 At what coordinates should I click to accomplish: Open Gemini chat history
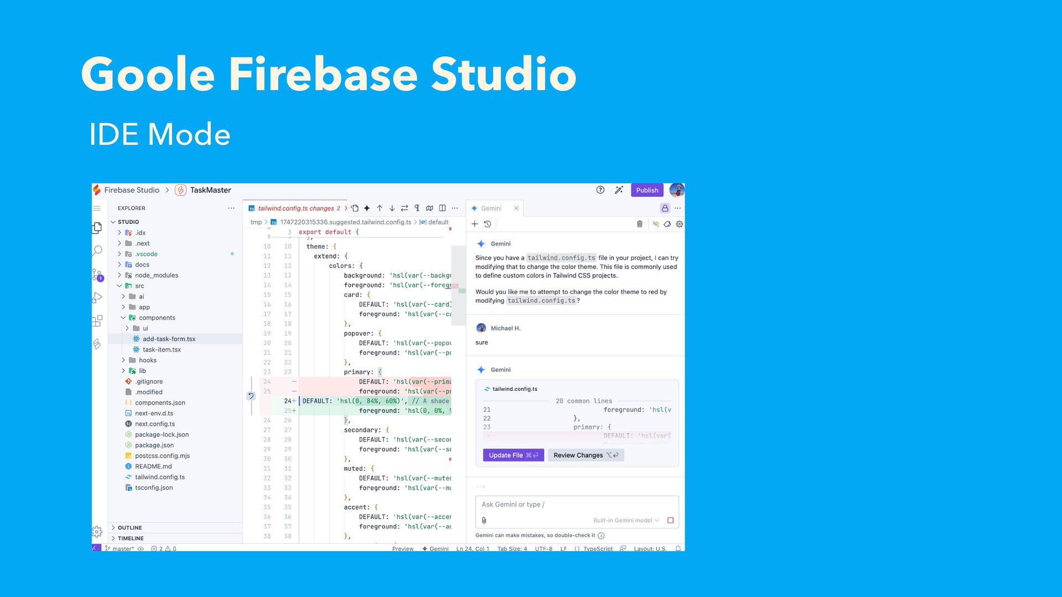(x=487, y=224)
